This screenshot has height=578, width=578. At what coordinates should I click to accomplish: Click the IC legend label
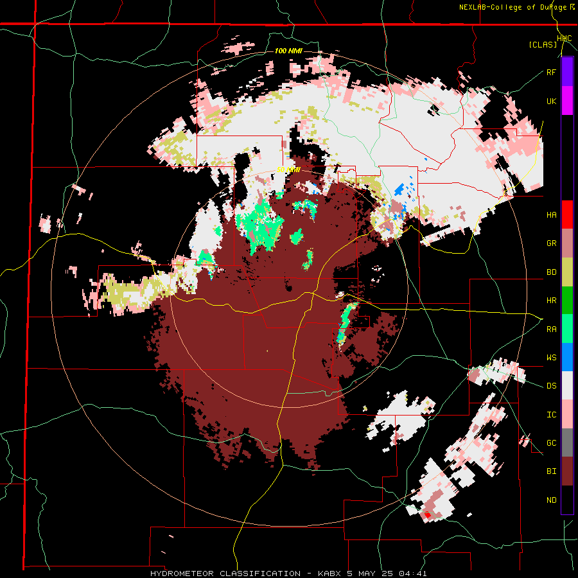[x=551, y=415]
